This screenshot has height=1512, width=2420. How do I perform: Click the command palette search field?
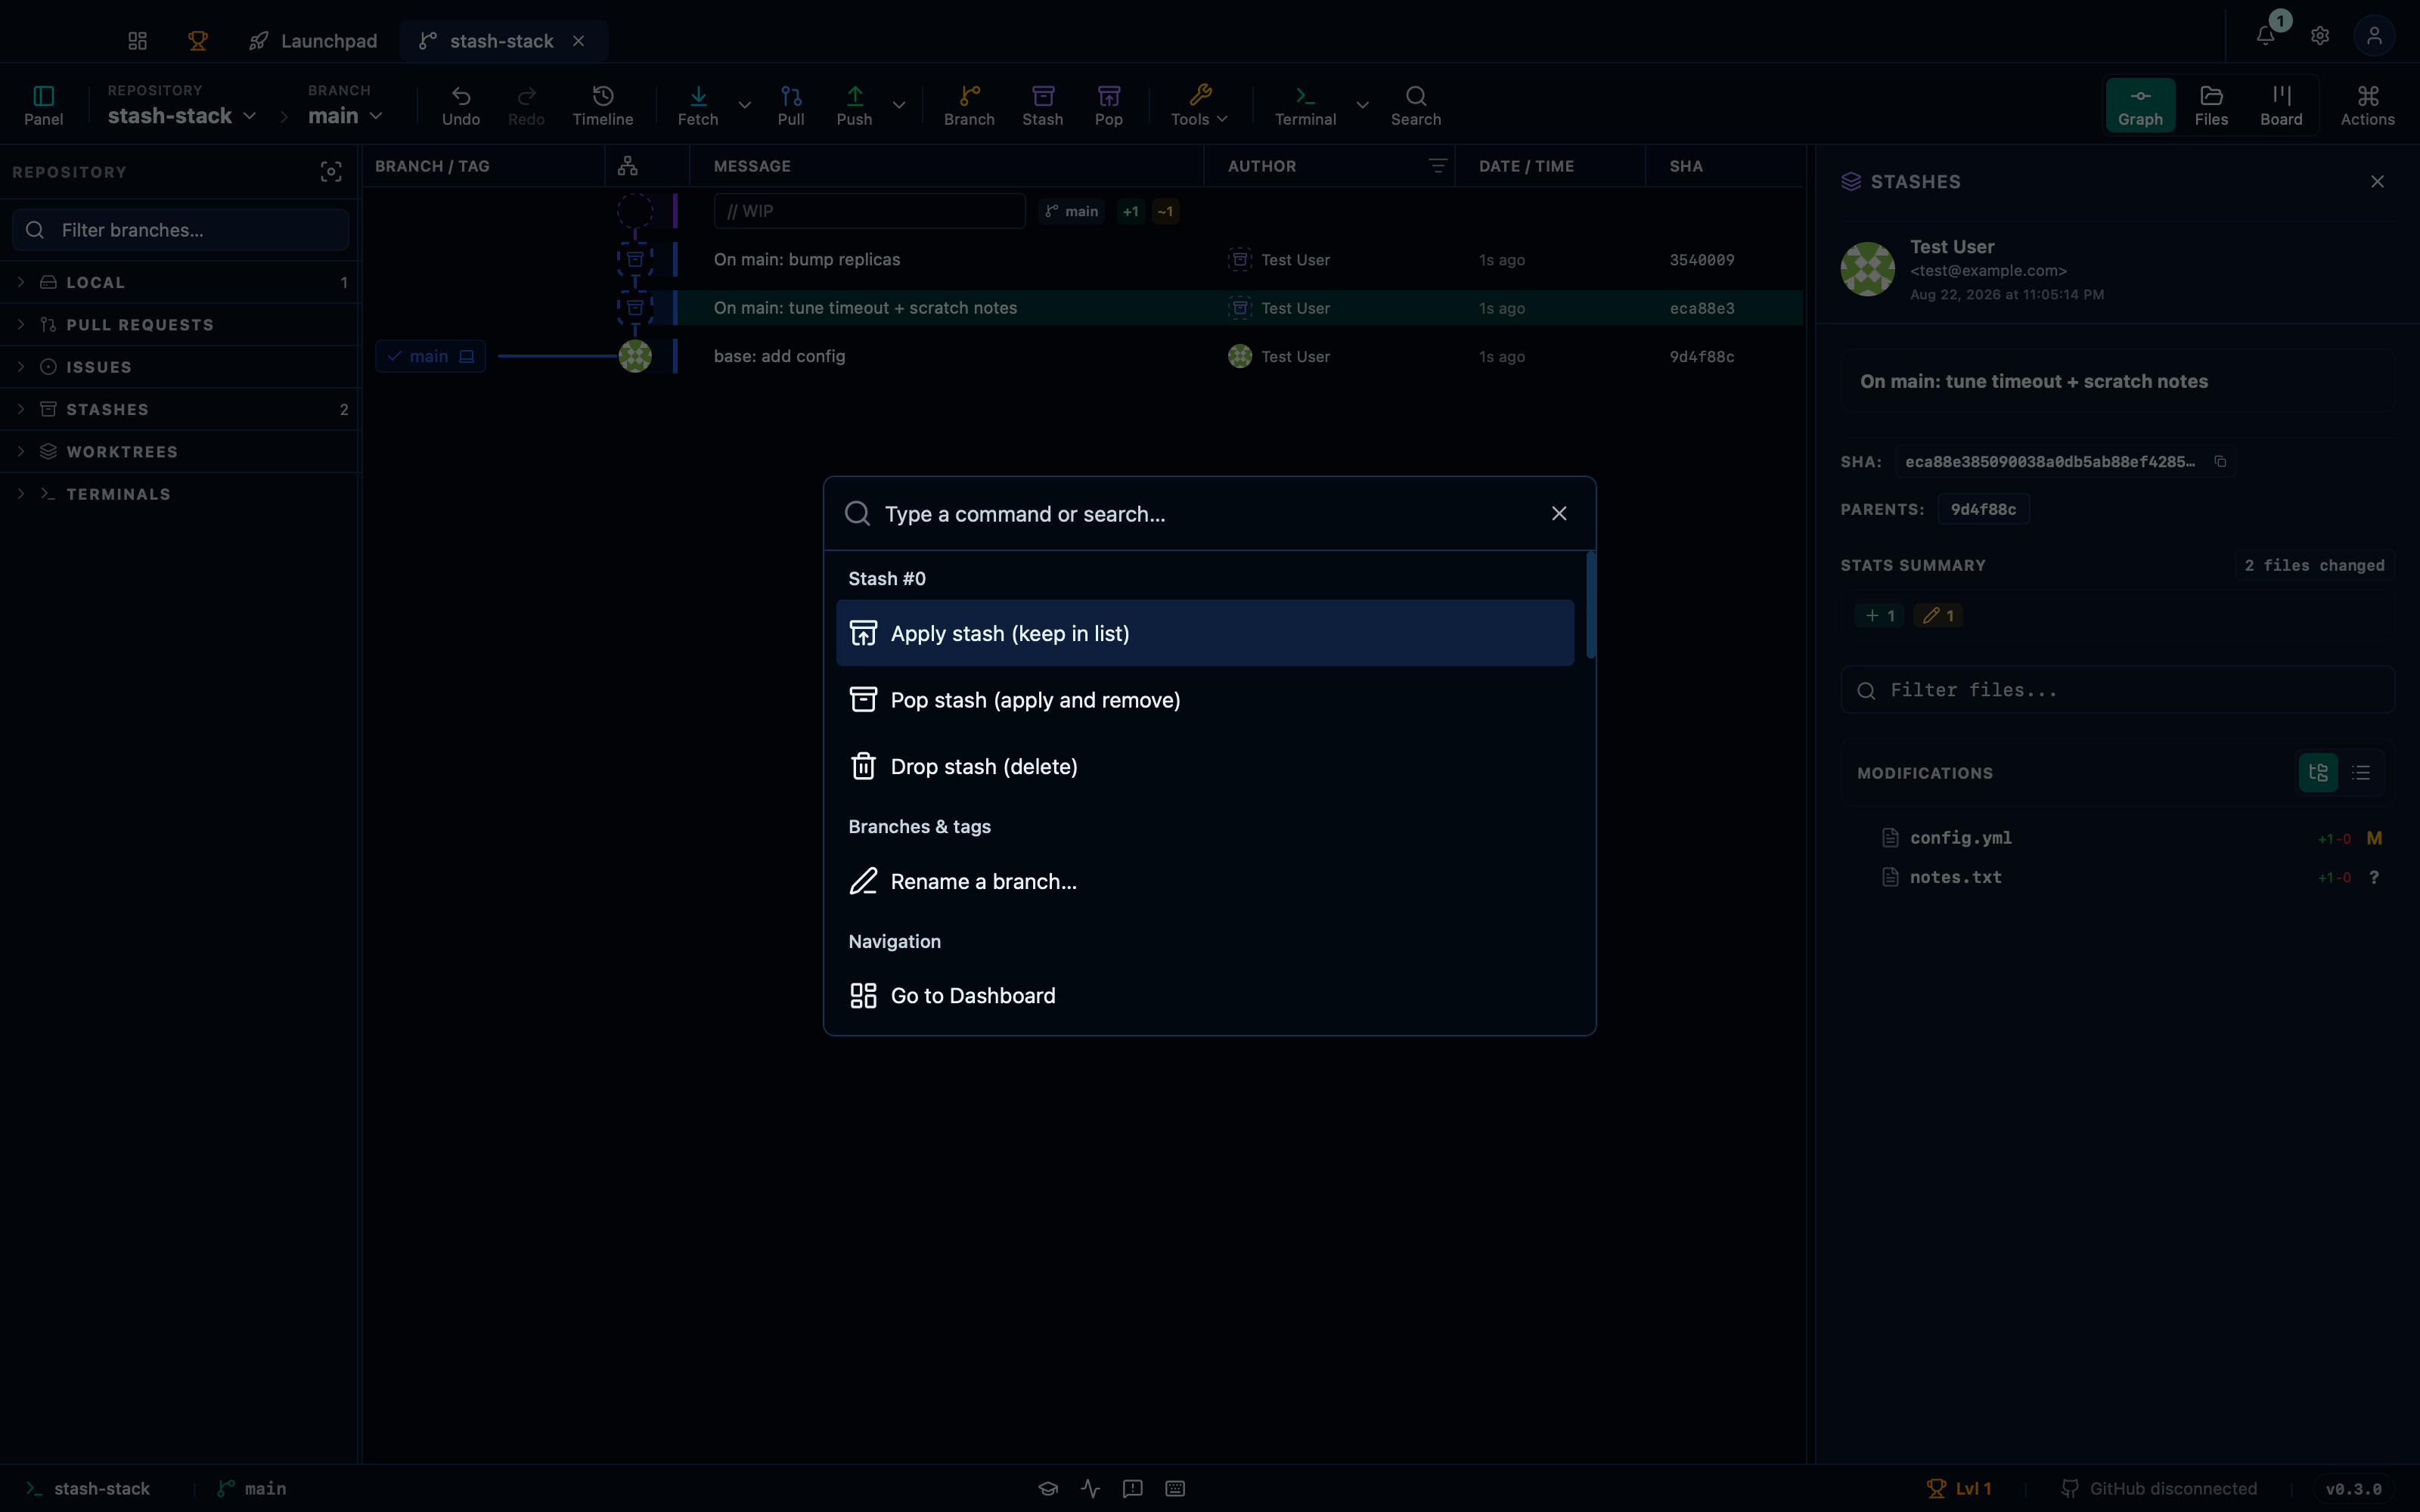[1208, 513]
